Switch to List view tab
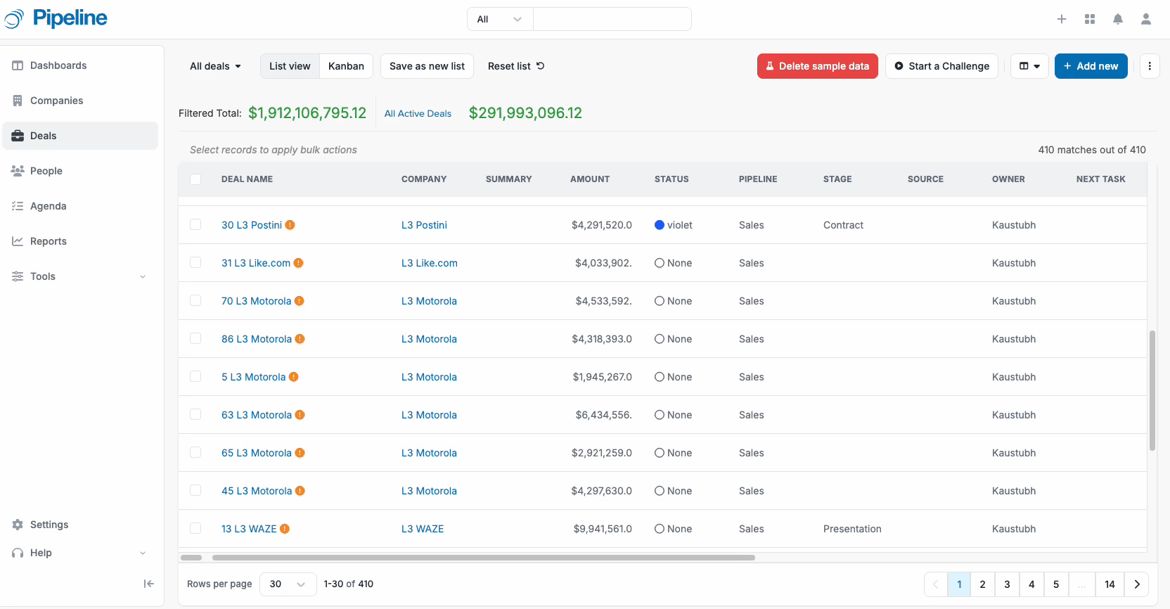The image size is (1170, 609). point(290,66)
